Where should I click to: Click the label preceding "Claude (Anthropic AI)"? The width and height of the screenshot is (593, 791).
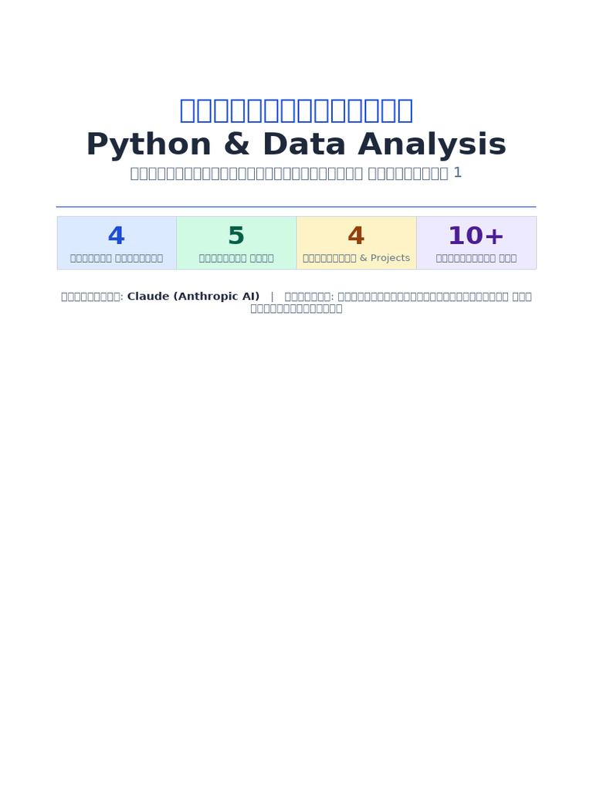[x=93, y=297]
